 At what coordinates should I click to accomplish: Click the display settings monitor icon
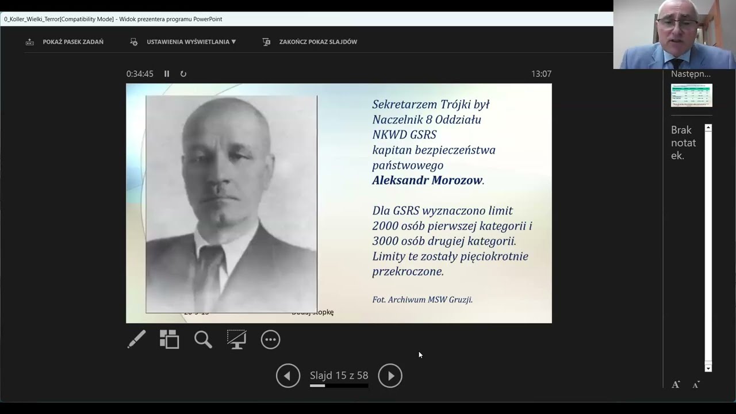[x=134, y=42]
